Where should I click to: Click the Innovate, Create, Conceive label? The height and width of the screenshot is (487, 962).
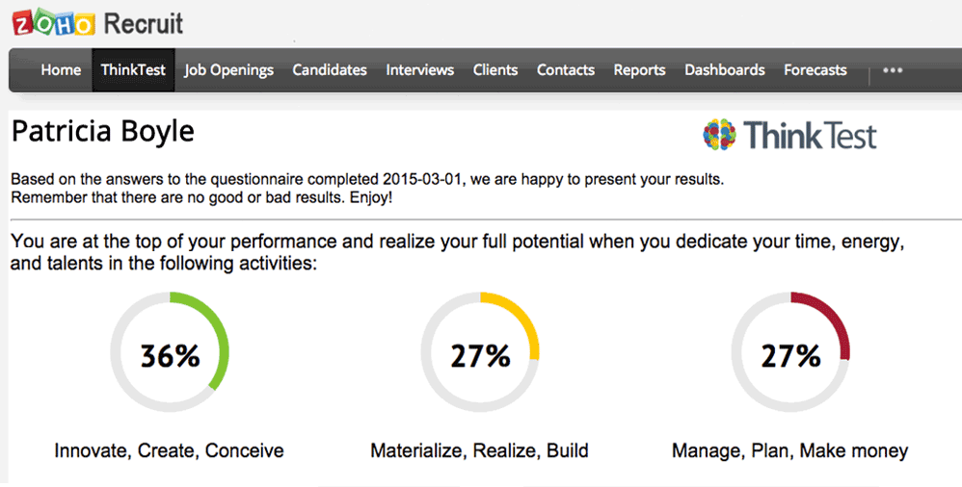click(170, 450)
